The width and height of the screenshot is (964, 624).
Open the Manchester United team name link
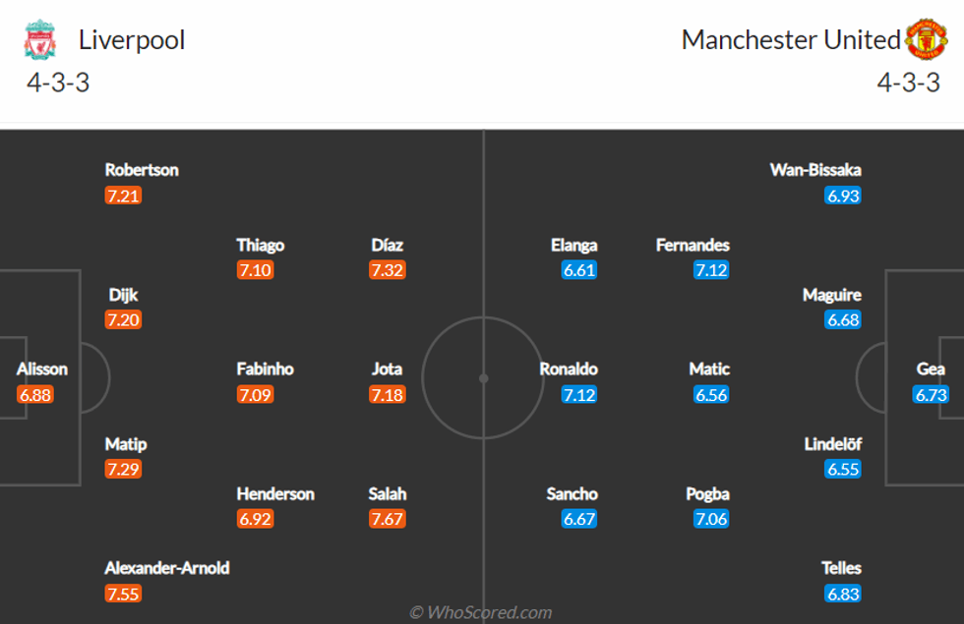click(x=791, y=40)
